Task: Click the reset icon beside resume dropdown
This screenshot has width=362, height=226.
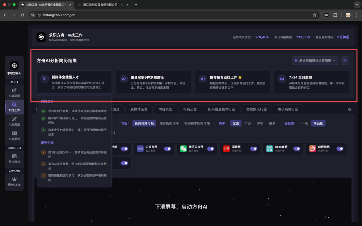Action: [x=345, y=60]
